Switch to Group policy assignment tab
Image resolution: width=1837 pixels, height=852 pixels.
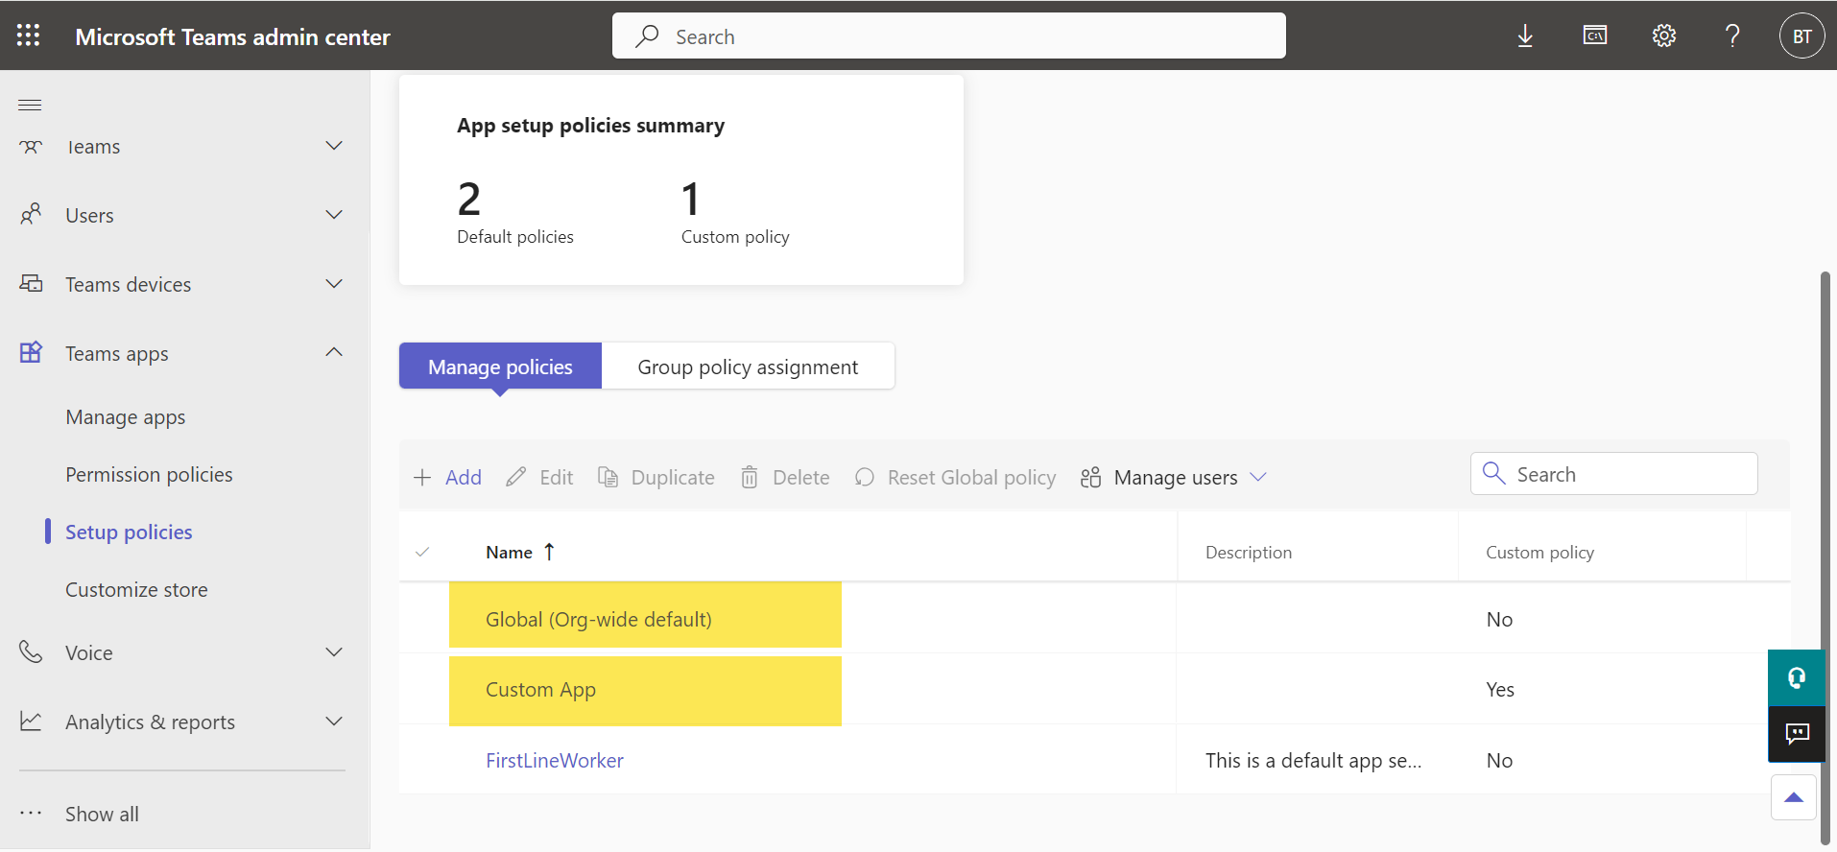(748, 367)
